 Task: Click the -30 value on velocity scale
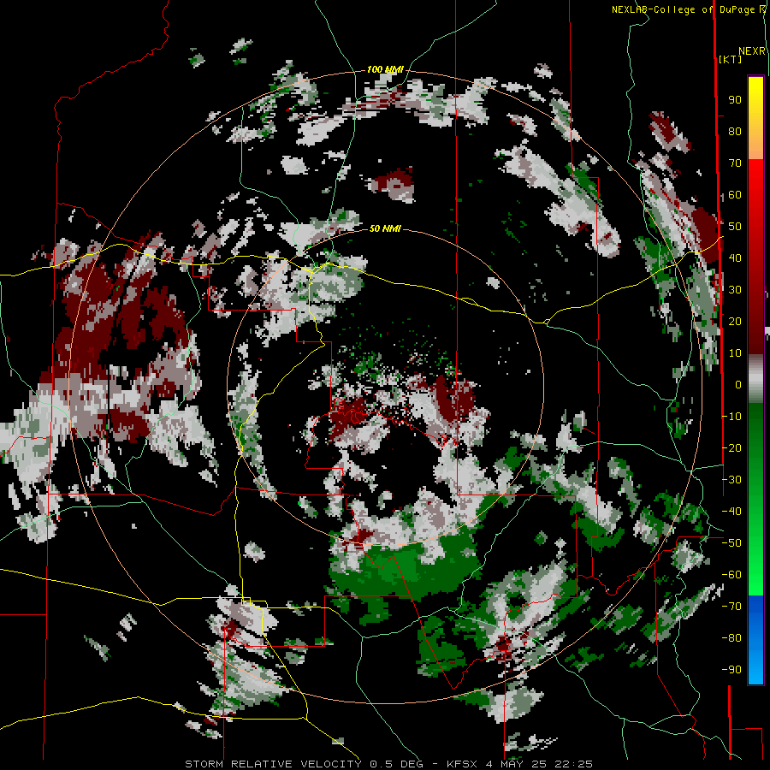[731, 480]
